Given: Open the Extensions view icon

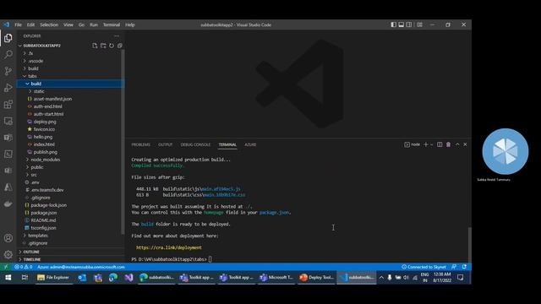Looking at the screenshot, I should click(x=8, y=104).
